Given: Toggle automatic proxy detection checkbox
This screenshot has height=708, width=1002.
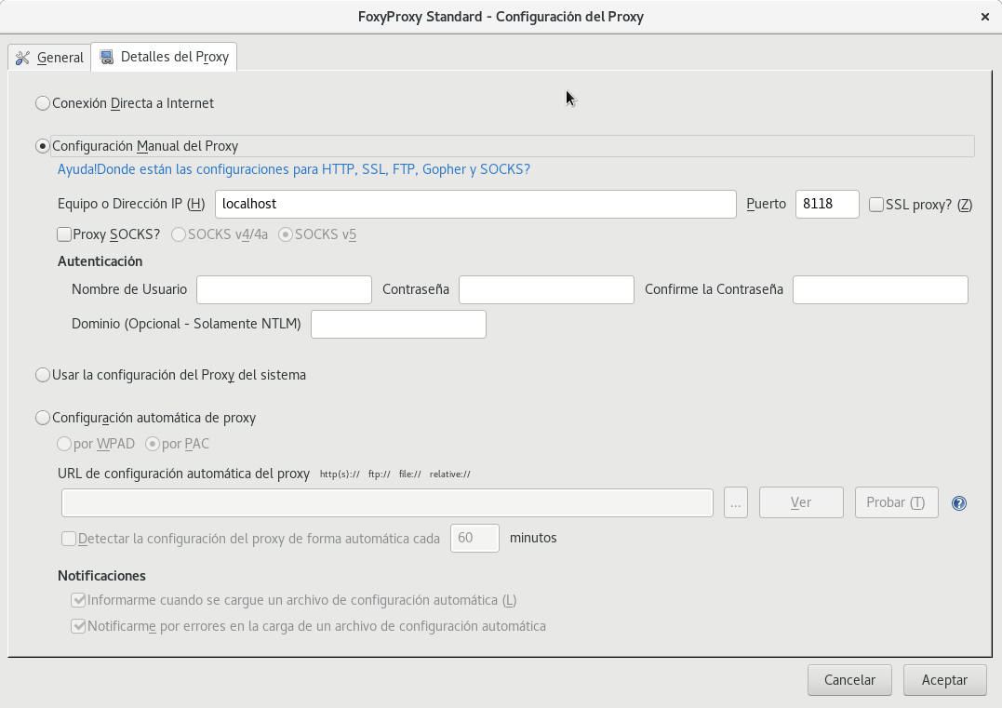Looking at the screenshot, I should point(69,539).
